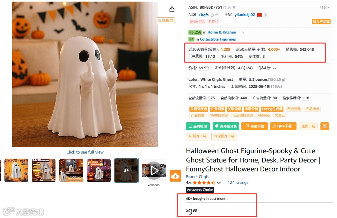Open the external link icon next to brand Chgfs
337x218 pixels.
coord(217,15)
